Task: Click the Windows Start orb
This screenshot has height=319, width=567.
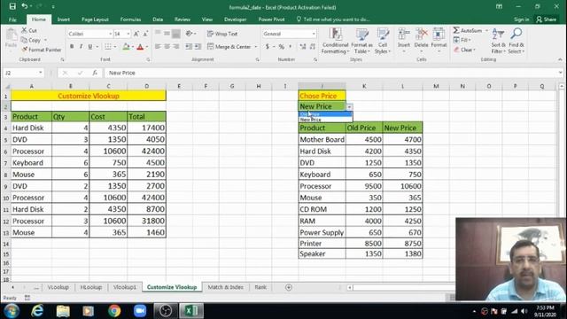Action: pyautogui.click(x=12, y=311)
